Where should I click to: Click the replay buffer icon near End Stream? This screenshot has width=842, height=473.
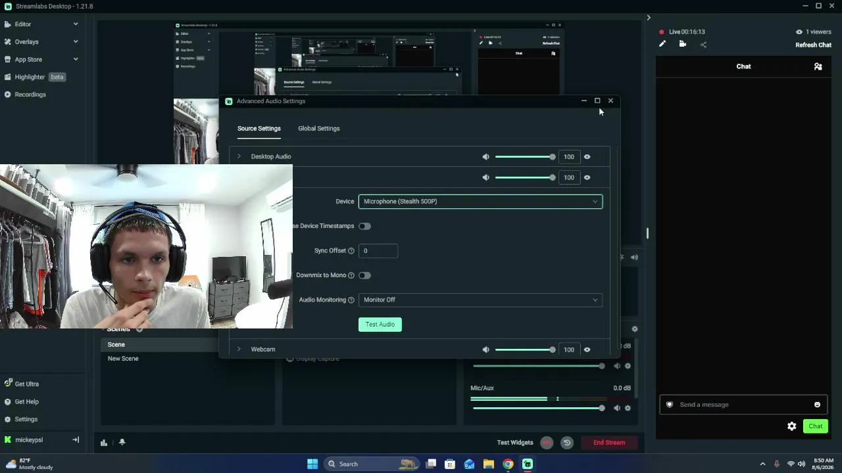pyautogui.click(x=567, y=443)
